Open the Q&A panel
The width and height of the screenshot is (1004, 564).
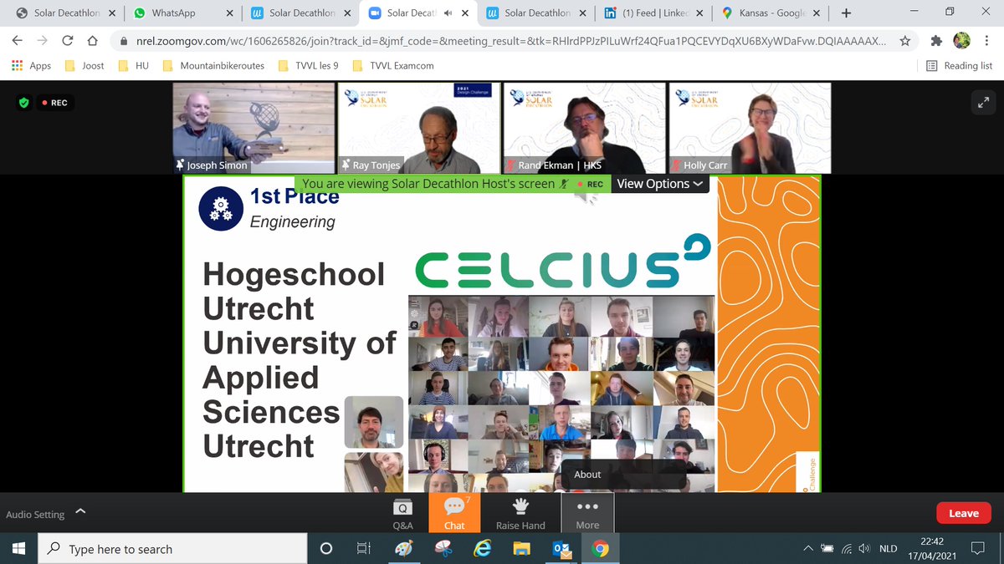click(402, 513)
